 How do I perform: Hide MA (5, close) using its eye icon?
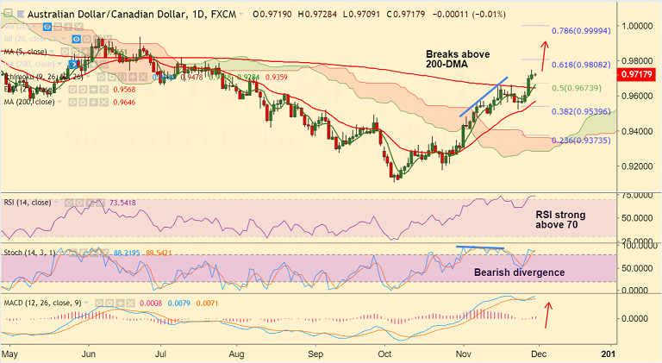pyautogui.click(x=65, y=52)
